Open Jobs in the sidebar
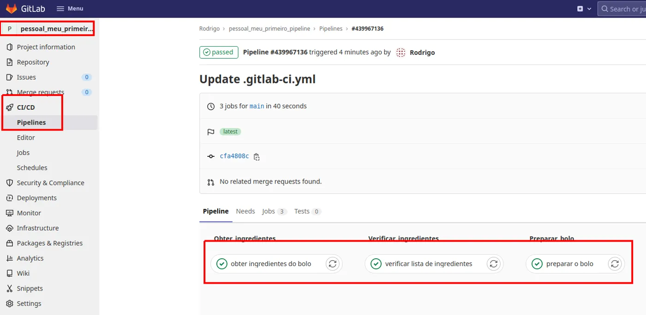This screenshot has height=315, width=646. coord(23,153)
